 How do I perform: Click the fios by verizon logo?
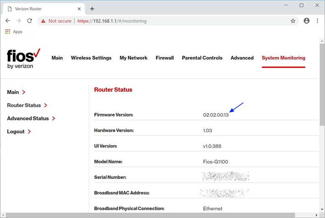click(24, 58)
